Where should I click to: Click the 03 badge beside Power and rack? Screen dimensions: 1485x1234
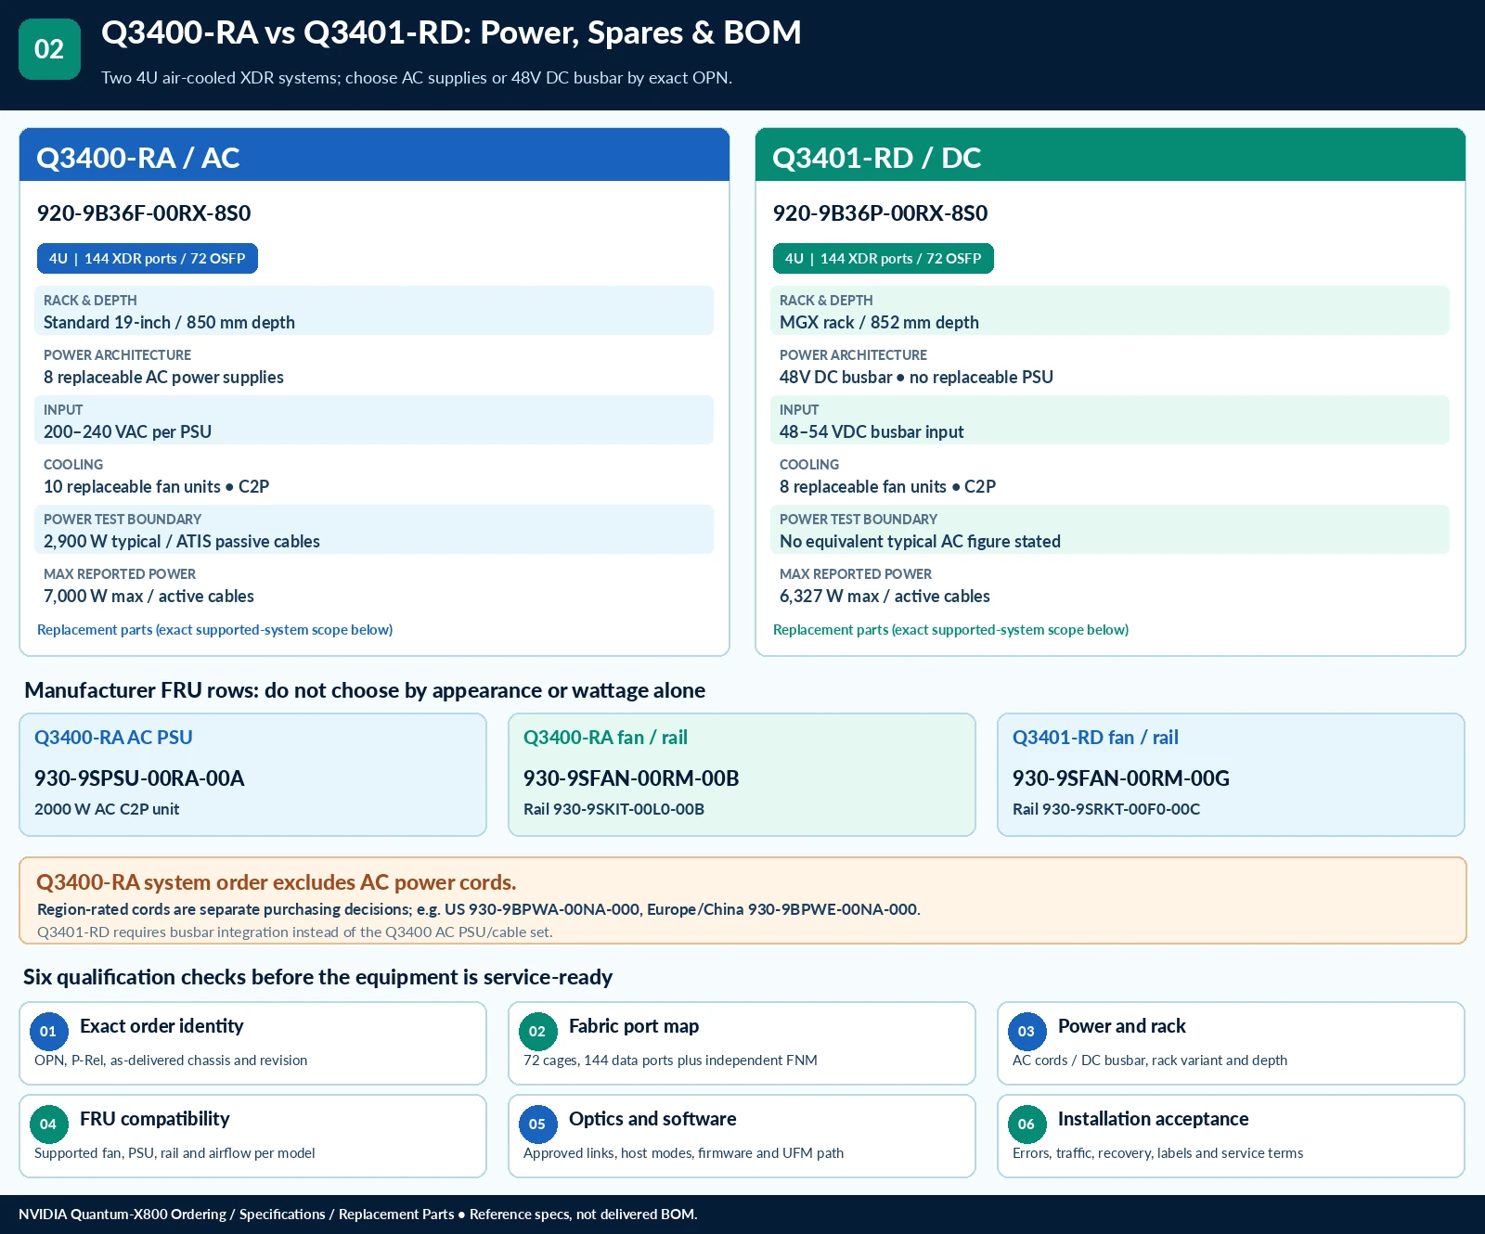click(x=1027, y=1031)
